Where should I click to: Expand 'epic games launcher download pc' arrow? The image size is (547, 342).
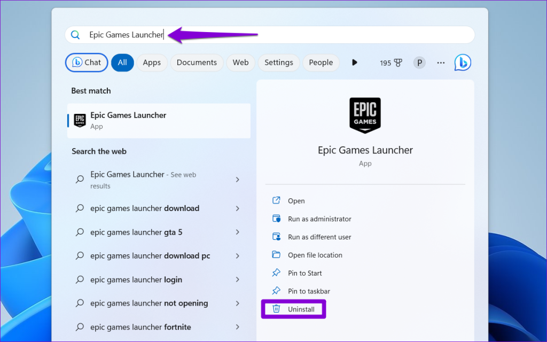tap(238, 256)
